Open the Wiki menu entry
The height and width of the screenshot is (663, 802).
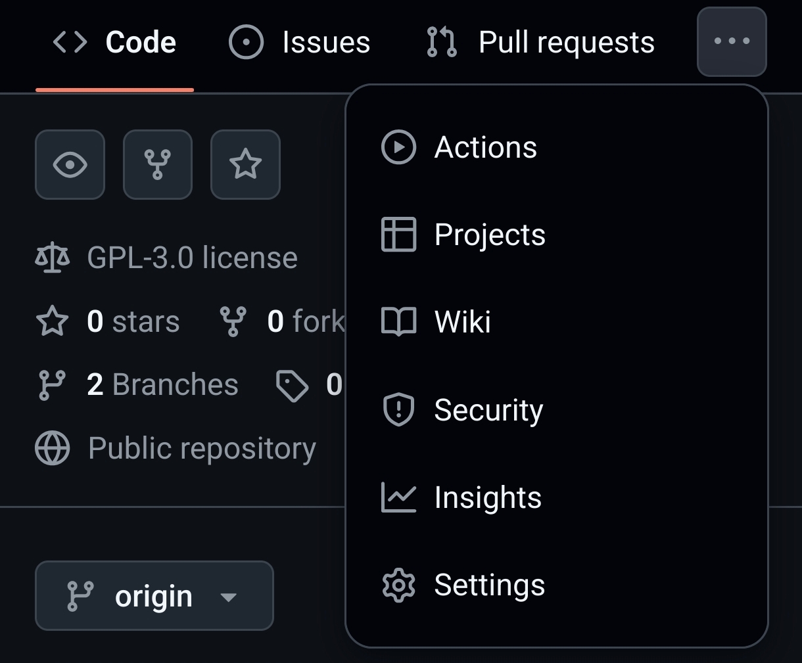pyautogui.click(x=462, y=322)
